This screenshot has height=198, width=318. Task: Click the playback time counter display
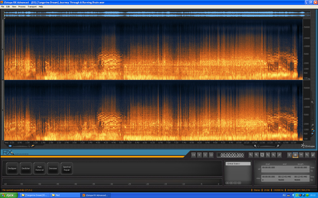pyautogui.click(x=231, y=155)
